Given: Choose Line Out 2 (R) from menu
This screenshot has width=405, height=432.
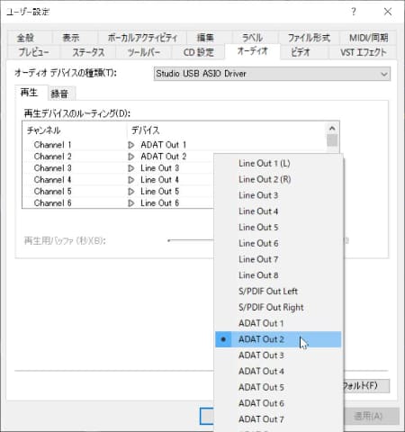Looking at the screenshot, I should 278,179.
